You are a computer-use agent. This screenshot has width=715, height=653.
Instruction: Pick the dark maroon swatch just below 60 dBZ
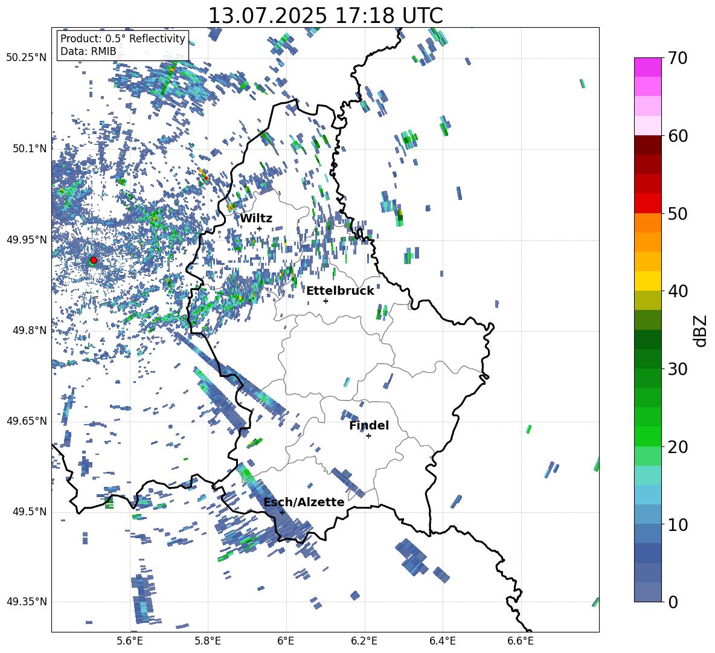(x=647, y=145)
